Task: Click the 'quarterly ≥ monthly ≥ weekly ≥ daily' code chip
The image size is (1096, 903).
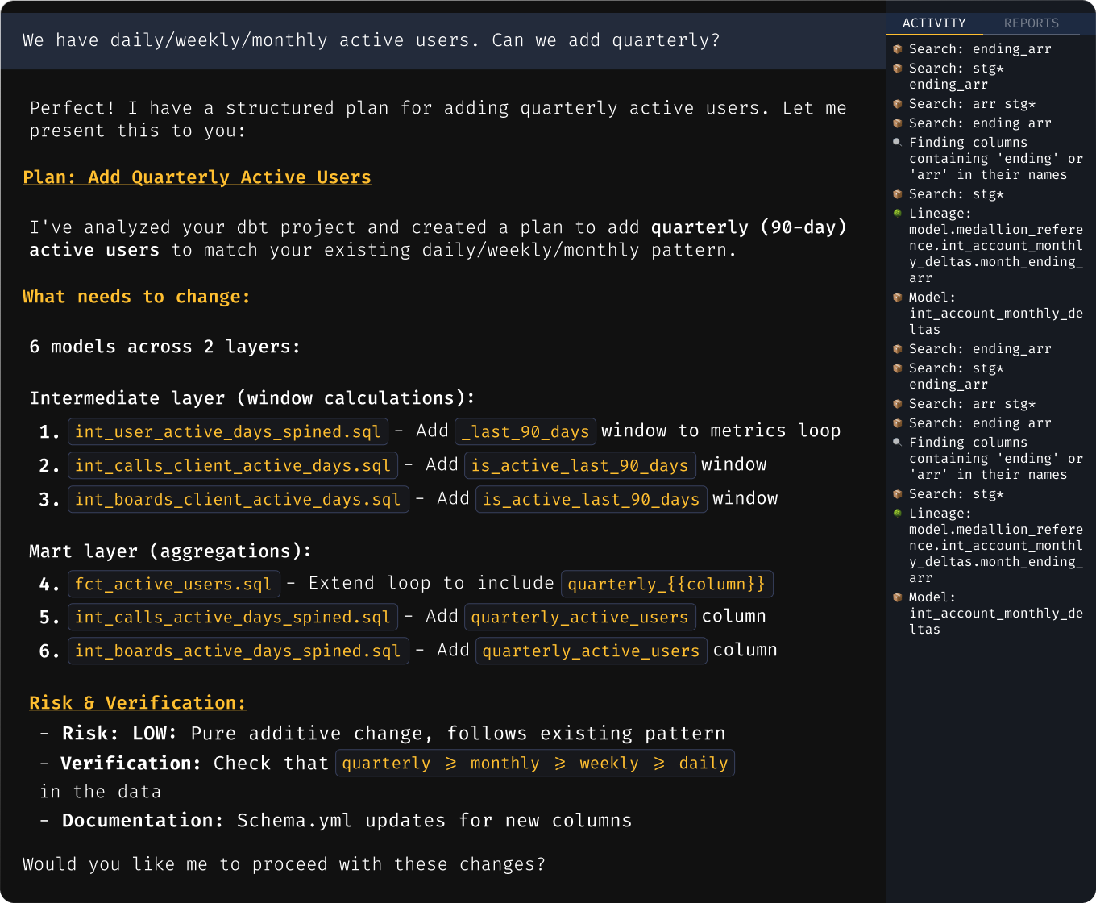Action: 534,764
